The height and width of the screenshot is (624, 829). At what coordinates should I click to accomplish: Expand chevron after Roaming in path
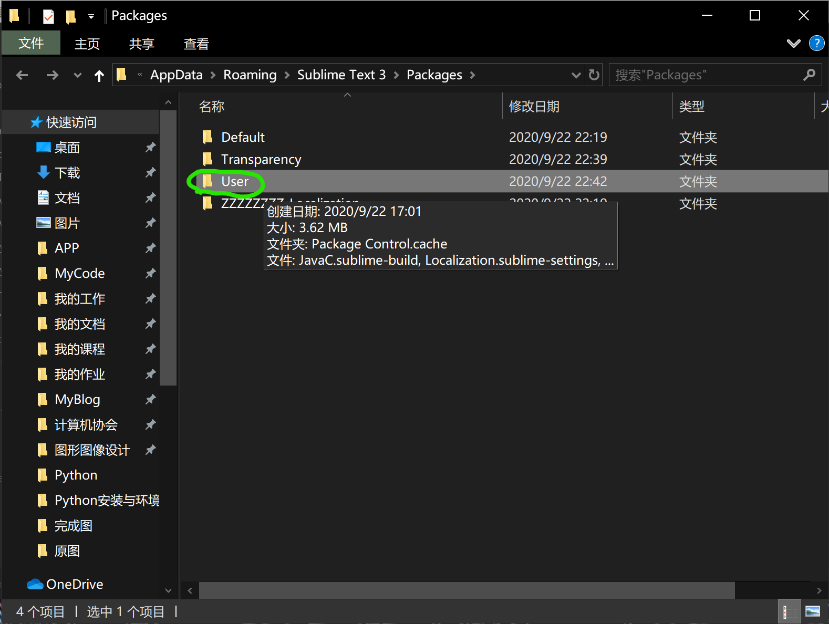pos(287,75)
